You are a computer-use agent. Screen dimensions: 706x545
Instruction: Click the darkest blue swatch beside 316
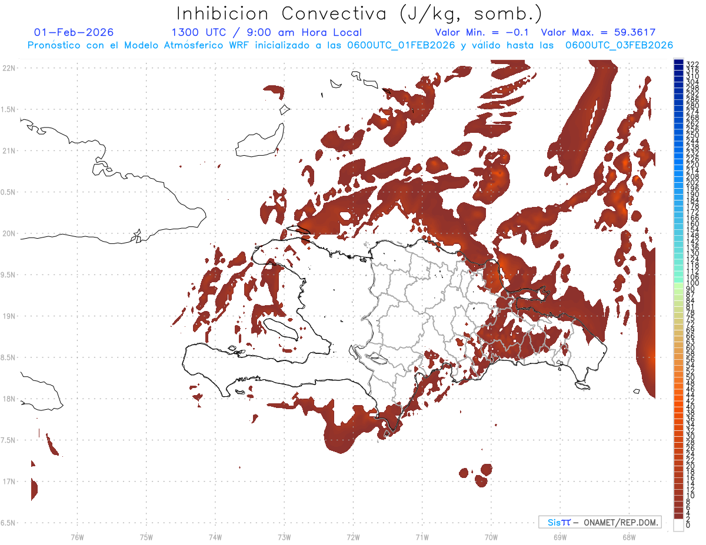tap(678, 68)
